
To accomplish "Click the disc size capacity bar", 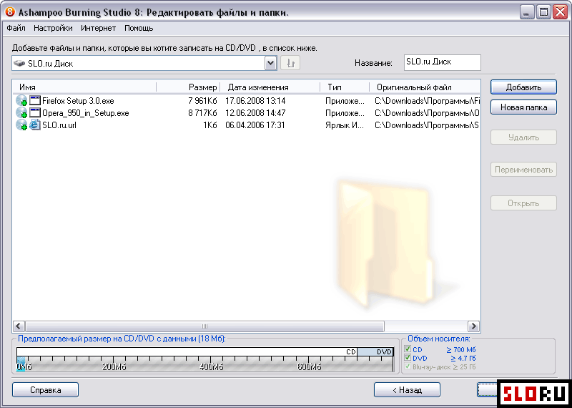I will (x=205, y=360).
